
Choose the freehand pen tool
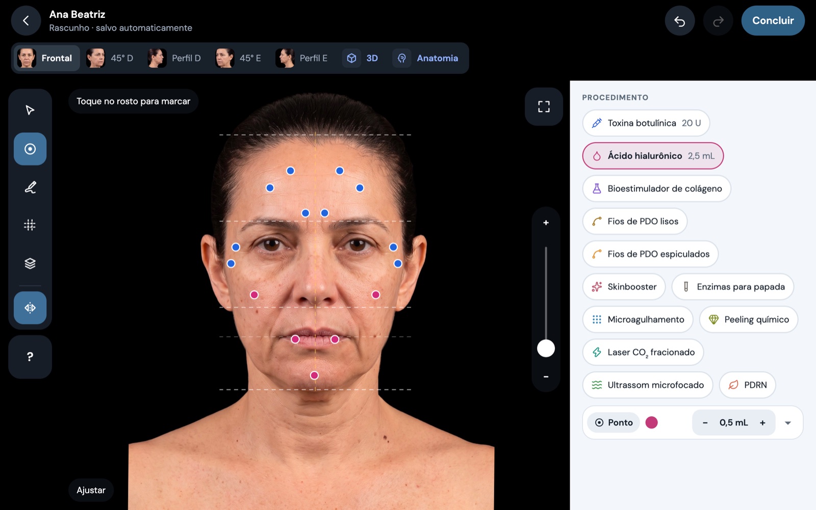pyautogui.click(x=30, y=187)
